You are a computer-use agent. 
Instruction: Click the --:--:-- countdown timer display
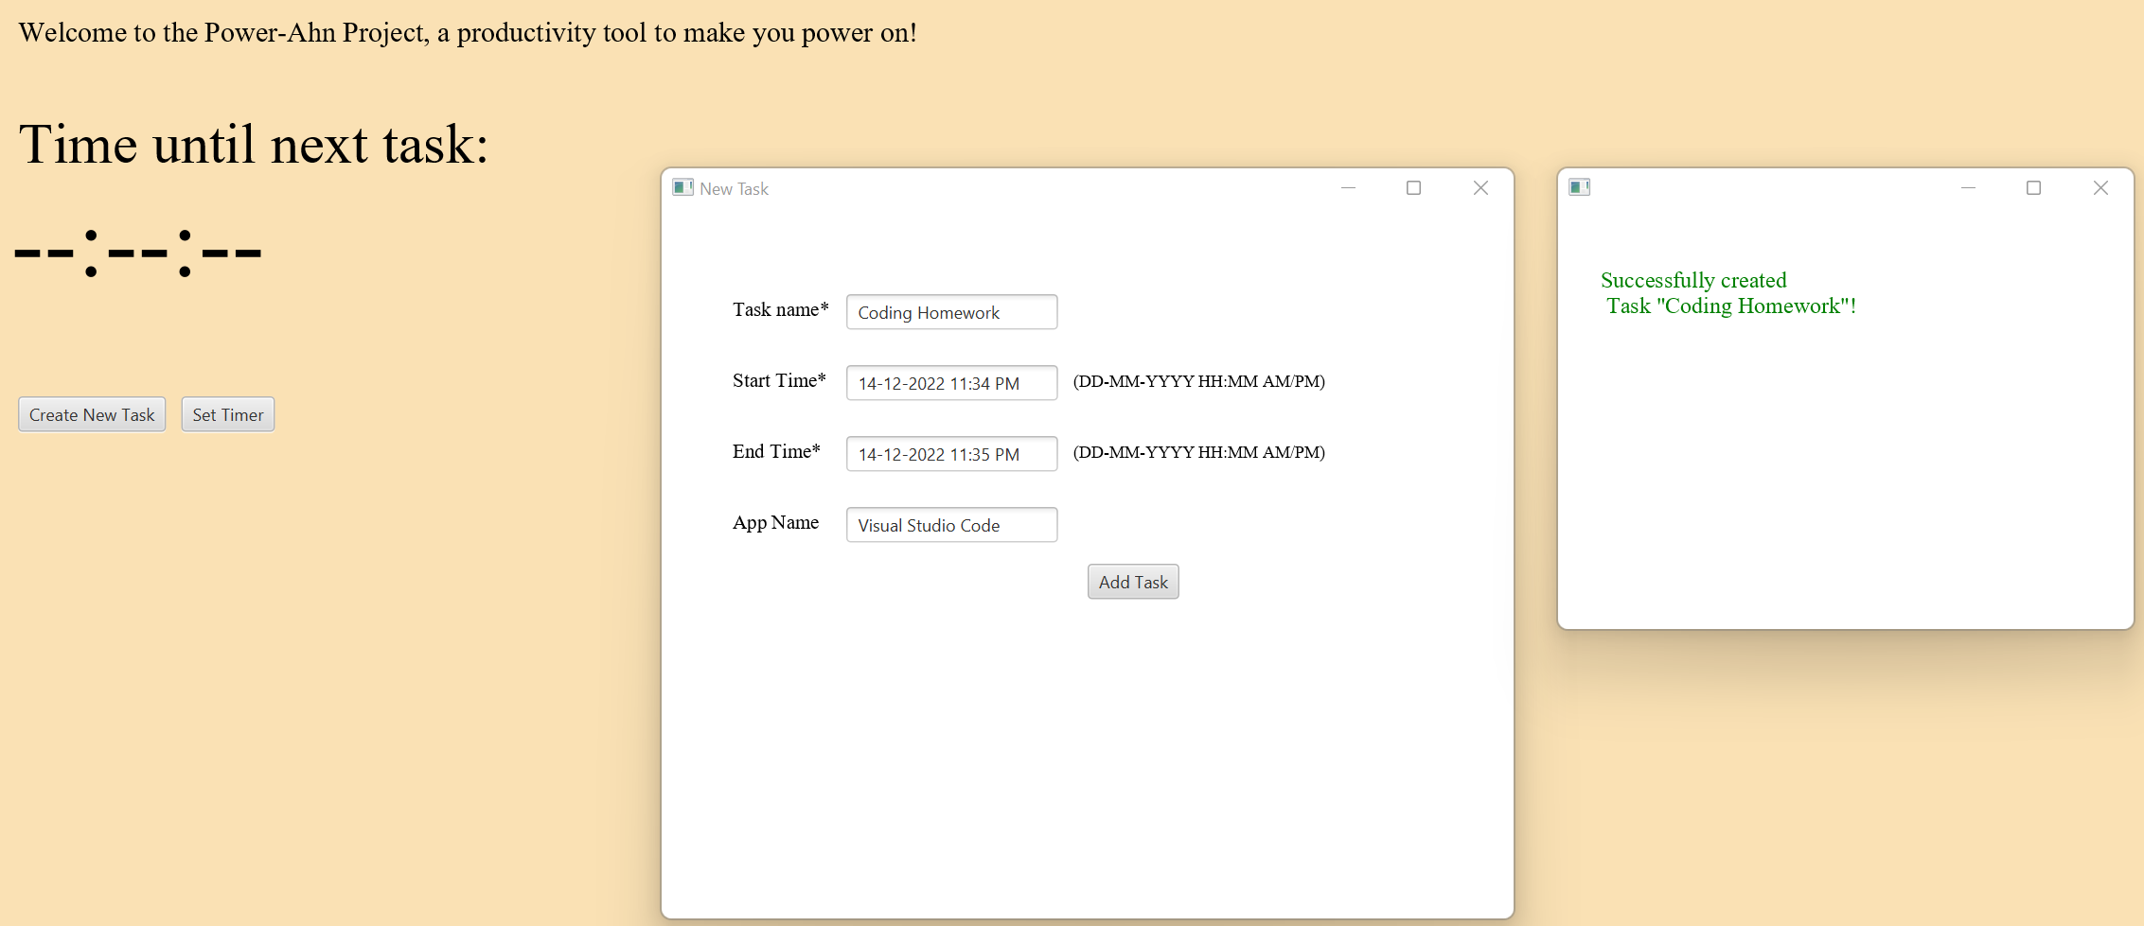138,253
